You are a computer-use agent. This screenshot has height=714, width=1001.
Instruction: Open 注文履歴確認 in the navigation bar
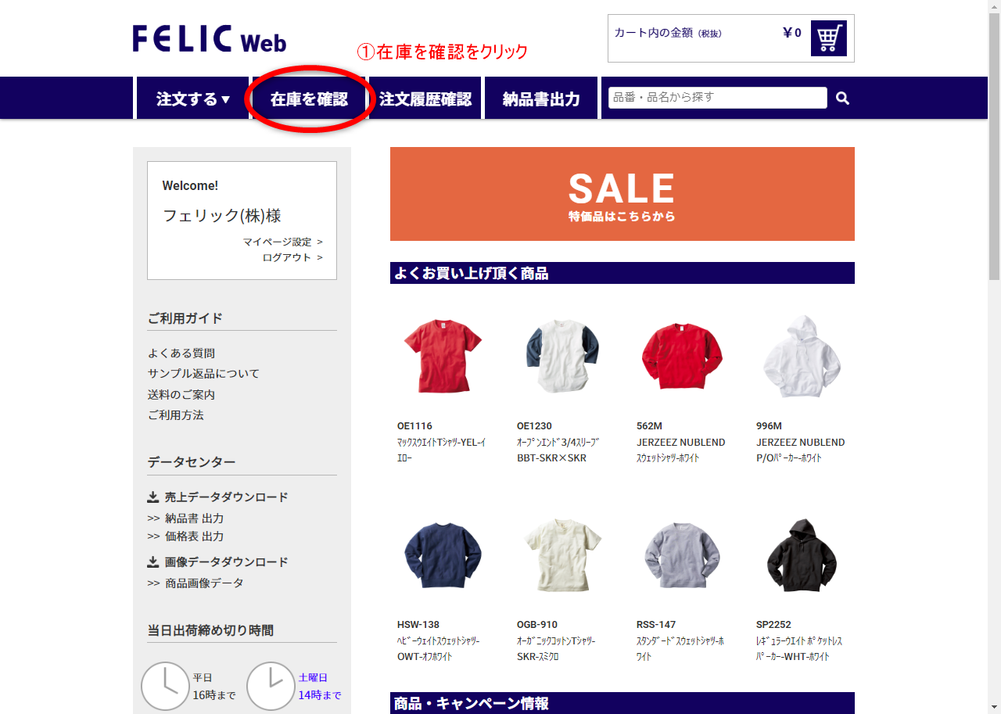click(425, 99)
